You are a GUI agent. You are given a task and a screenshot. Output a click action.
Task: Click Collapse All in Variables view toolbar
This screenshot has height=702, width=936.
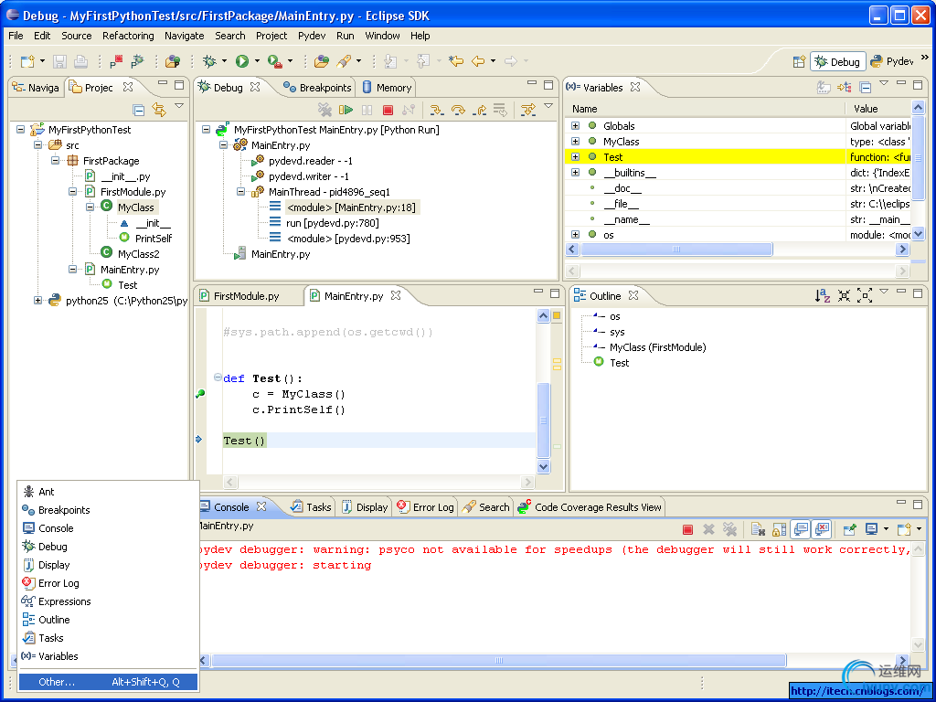pos(865,87)
